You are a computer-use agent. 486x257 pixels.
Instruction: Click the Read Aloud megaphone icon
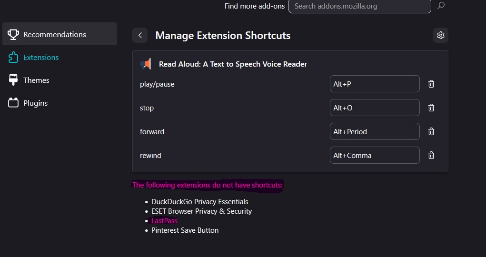click(146, 64)
